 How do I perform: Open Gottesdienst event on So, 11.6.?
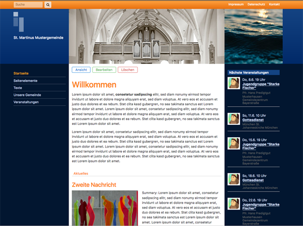click(x=253, y=120)
